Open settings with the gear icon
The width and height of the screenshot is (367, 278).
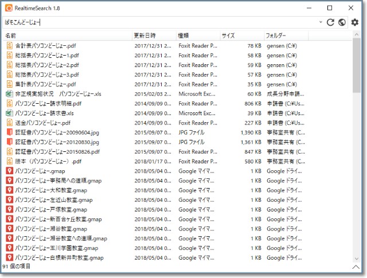coord(354,22)
